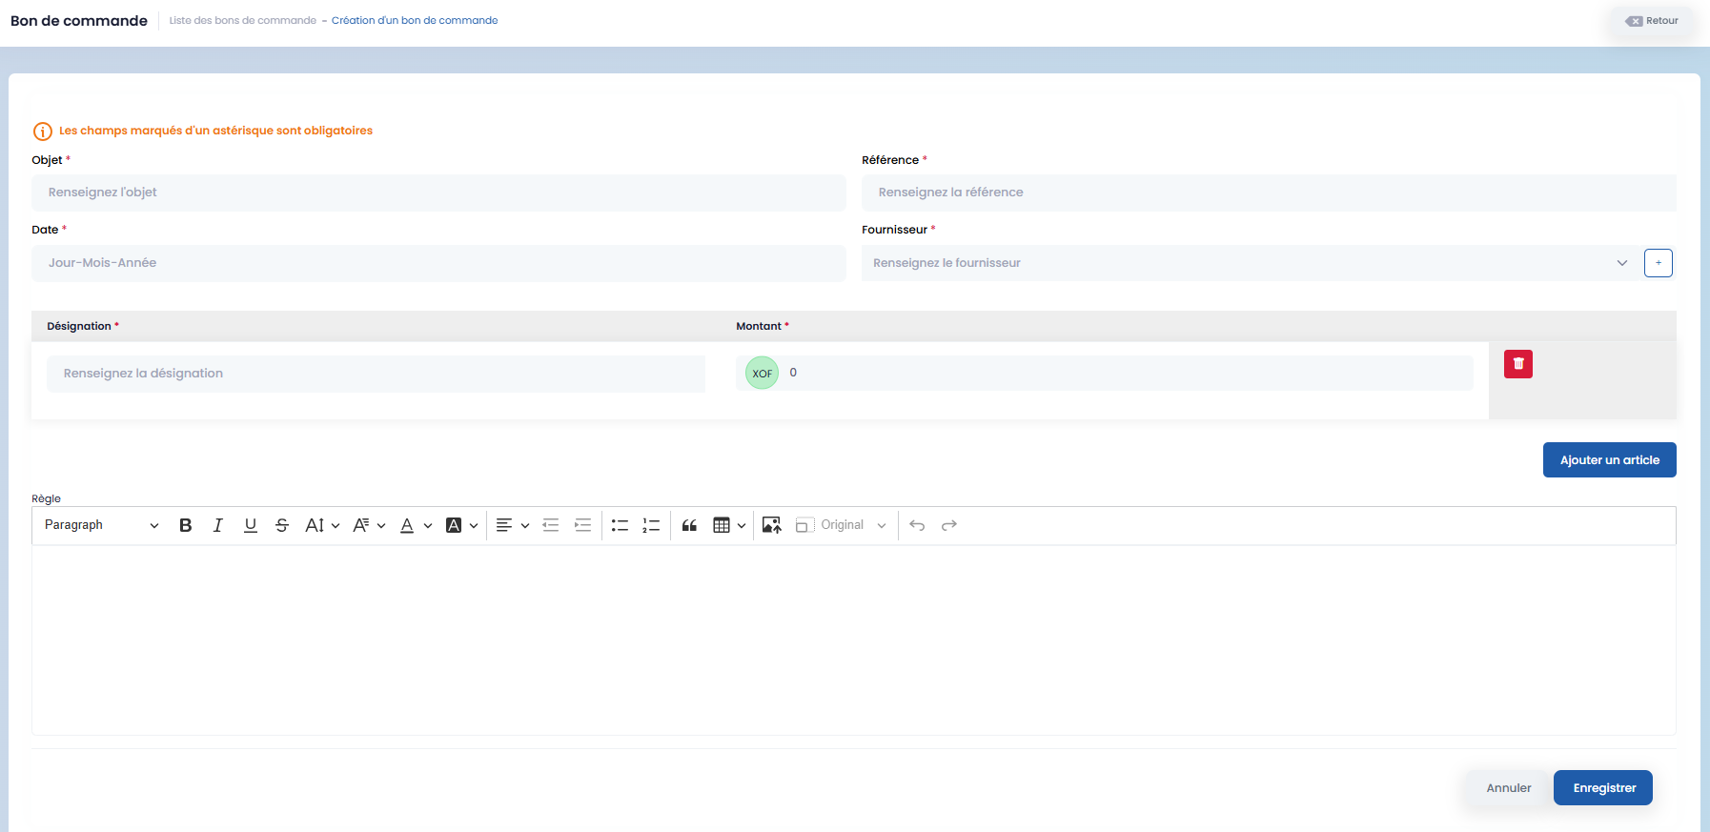1710x832 pixels.
Task: Click the upload image icon
Action: pyautogui.click(x=771, y=525)
